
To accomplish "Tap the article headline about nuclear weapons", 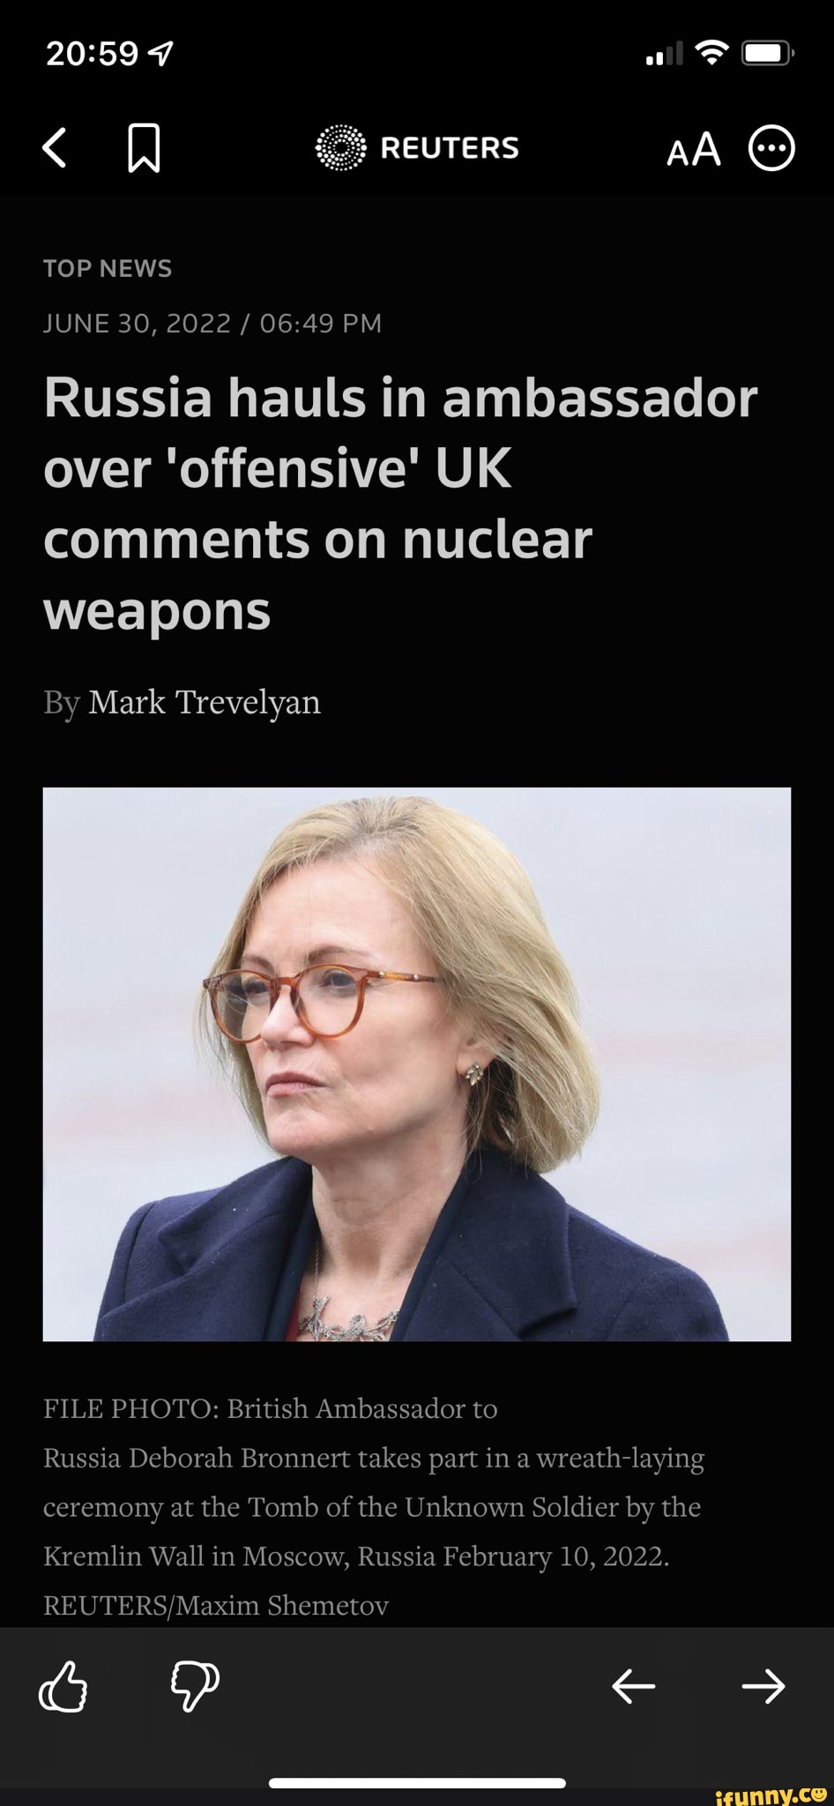I will click(x=400, y=504).
